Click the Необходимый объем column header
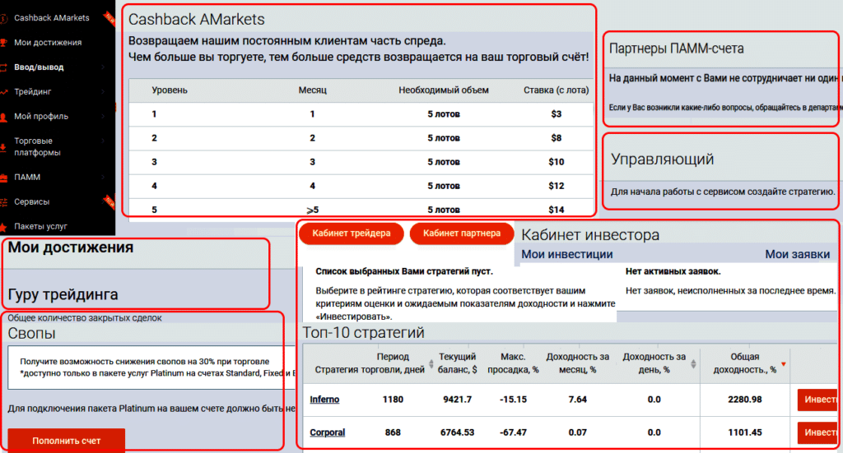Screen dimensions: 843x453 (x=444, y=90)
